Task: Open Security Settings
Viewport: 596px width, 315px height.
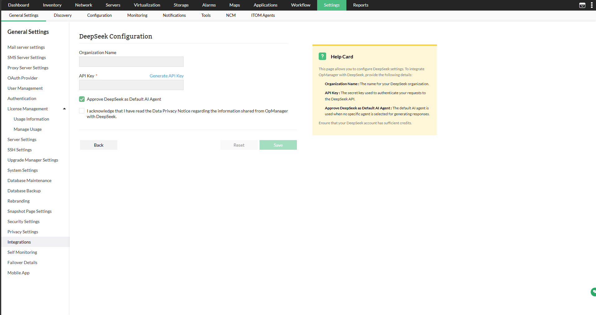Action: [23, 221]
